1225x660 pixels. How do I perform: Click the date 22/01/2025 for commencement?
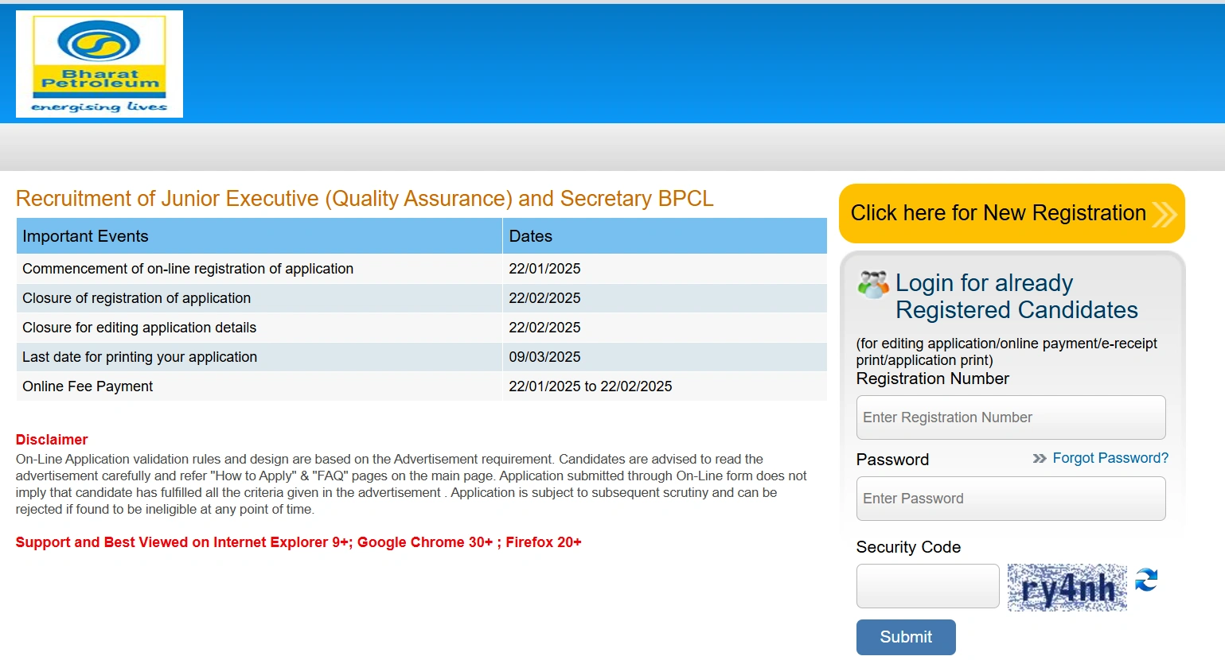[x=544, y=269]
